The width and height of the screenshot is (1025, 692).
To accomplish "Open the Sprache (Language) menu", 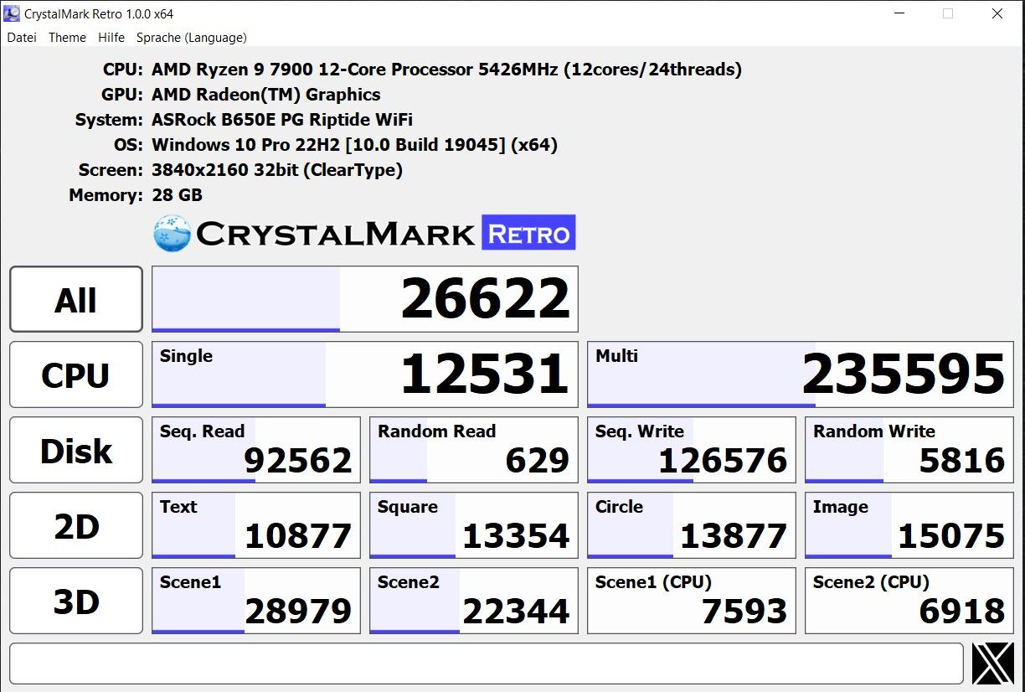I will click(x=191, y=38).
